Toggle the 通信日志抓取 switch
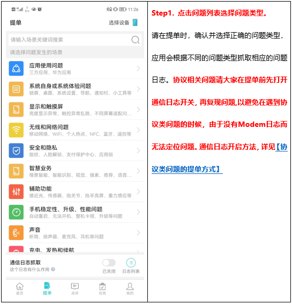This screenshot has width=292, height=304. click(109, 263)
